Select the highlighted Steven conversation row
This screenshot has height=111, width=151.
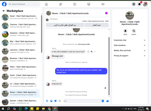coord(20,94)
